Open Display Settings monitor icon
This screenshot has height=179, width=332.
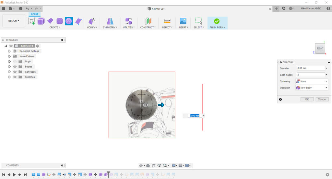point(174,166)
